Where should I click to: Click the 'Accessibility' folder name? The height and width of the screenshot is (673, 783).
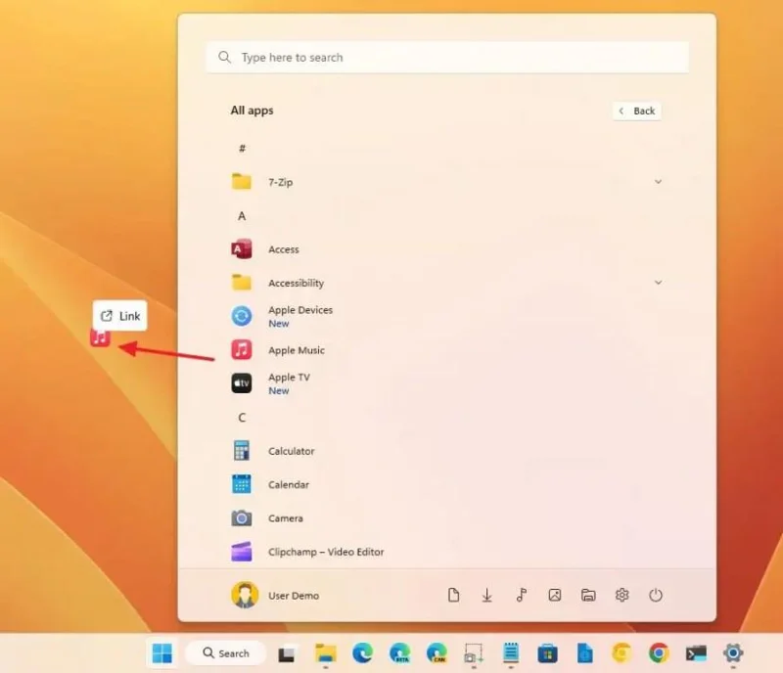297,283
